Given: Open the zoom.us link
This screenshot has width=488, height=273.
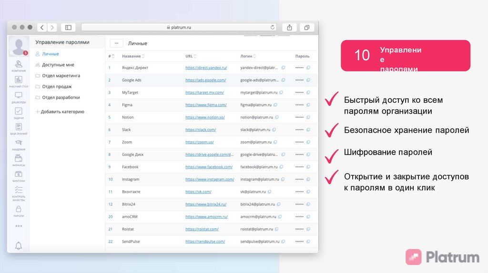Looking at the screenshot, I should (200, 142).
